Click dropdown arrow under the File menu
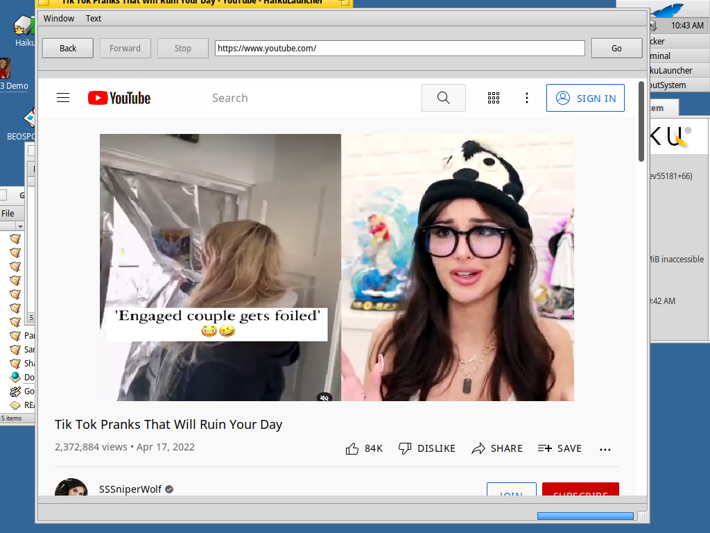The width and height of the screenshot is (710, 533). click(20, 226)
